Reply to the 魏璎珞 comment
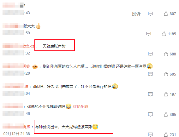 (x=150, y=114)
